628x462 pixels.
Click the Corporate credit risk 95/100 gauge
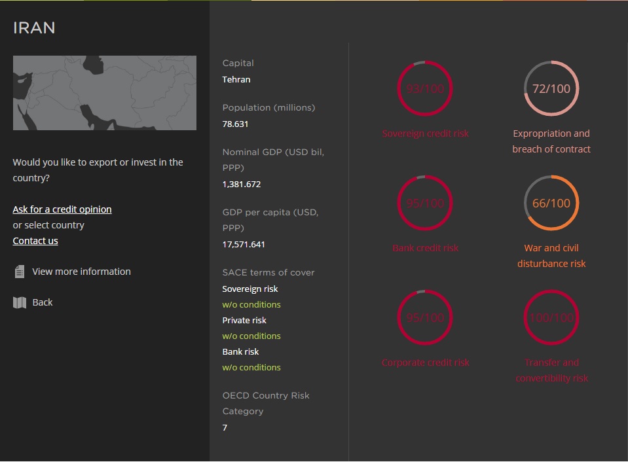425,318
